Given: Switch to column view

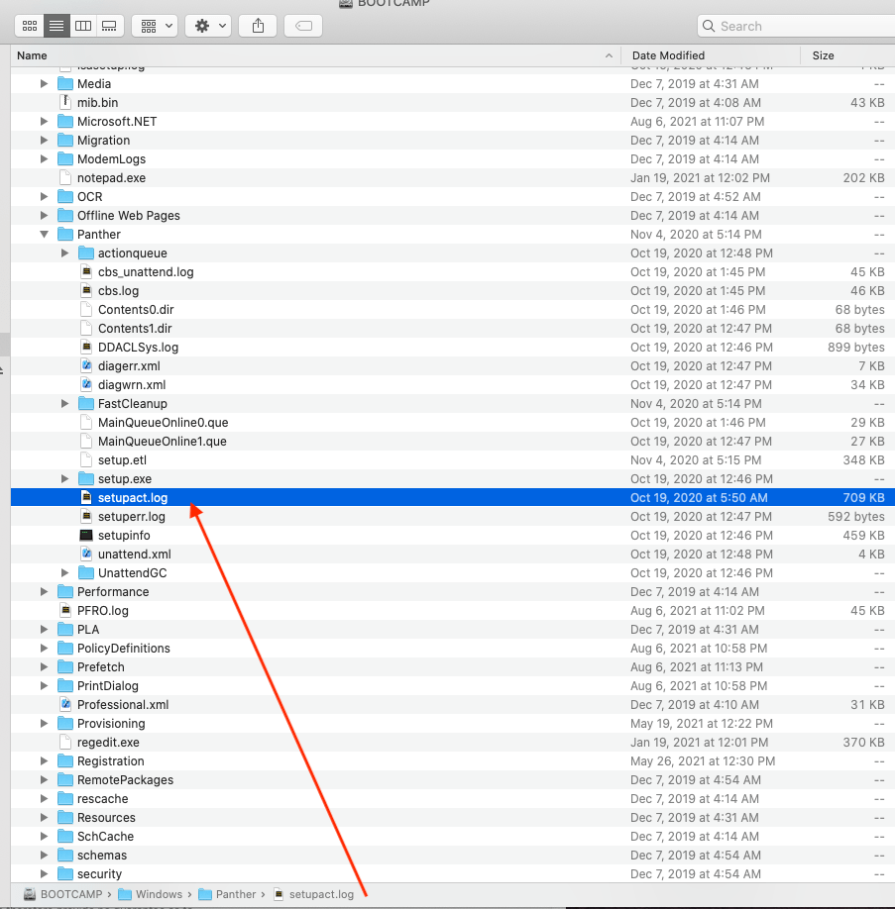Looking at the screenshot, I should [x=83, y=25].
